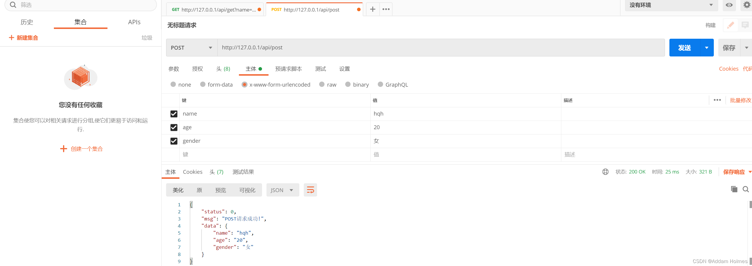Toggle the line wrap icon in response
The image size is (752, 266).
[310, 190]
